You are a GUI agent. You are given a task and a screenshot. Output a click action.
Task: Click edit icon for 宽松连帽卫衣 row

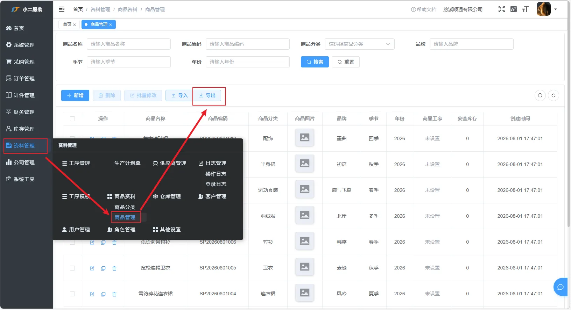[x=92, y=268]
